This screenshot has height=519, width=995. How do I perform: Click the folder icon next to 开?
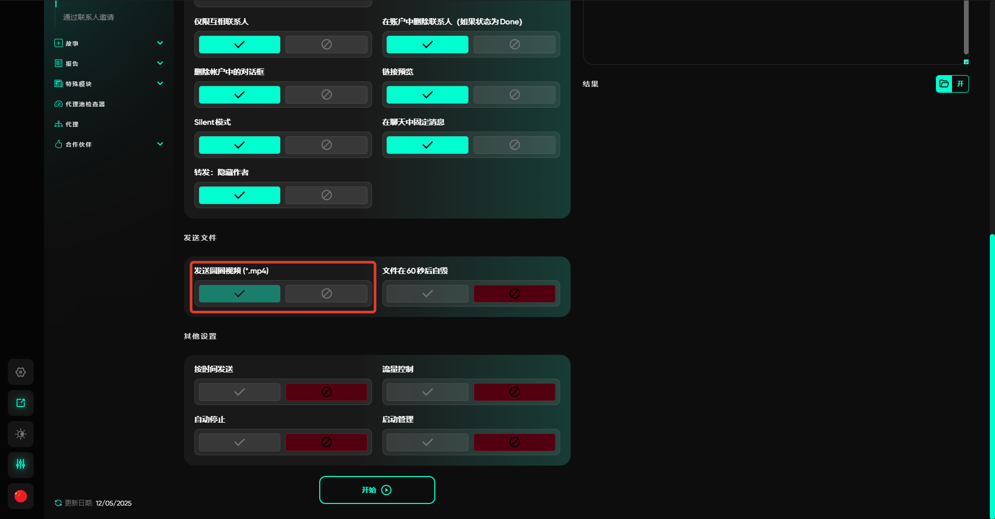click(944, 84)
